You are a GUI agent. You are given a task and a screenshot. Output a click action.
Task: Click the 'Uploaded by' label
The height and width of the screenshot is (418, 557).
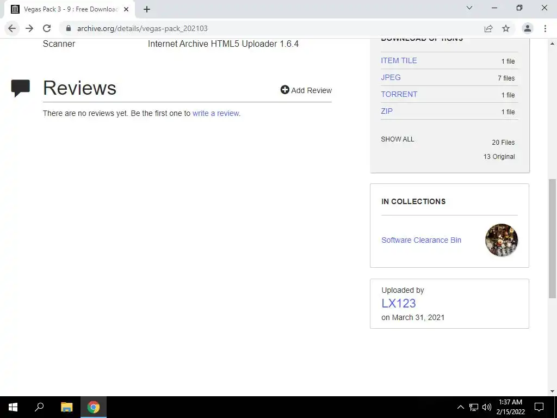(403, 290)
